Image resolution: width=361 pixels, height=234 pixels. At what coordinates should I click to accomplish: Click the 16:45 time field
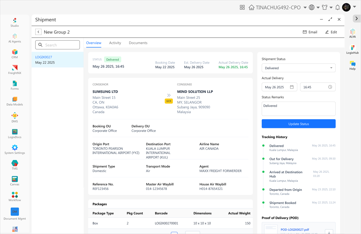tap(318, 87)
